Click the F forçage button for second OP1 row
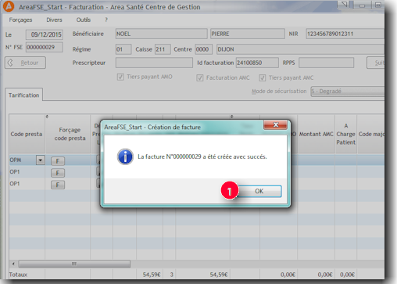This screenshot has width=397, height=284. (x=58, y=185)
